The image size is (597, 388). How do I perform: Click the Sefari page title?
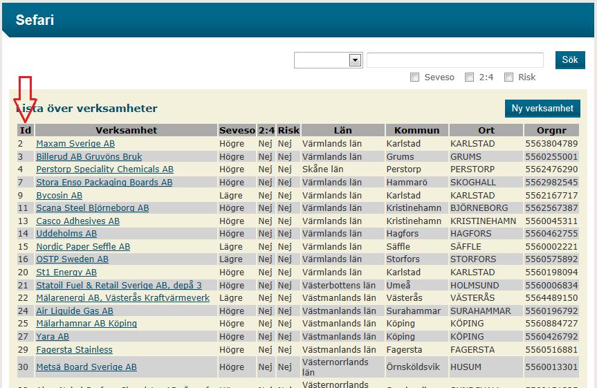35,20
